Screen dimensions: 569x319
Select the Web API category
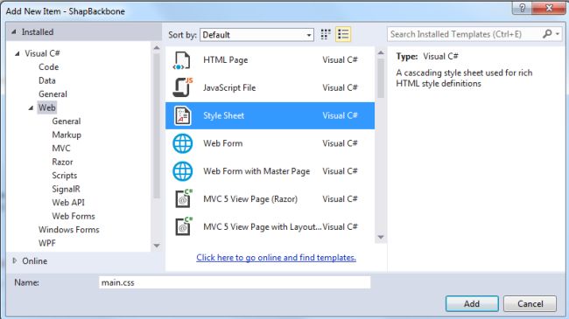pos(68,203)
